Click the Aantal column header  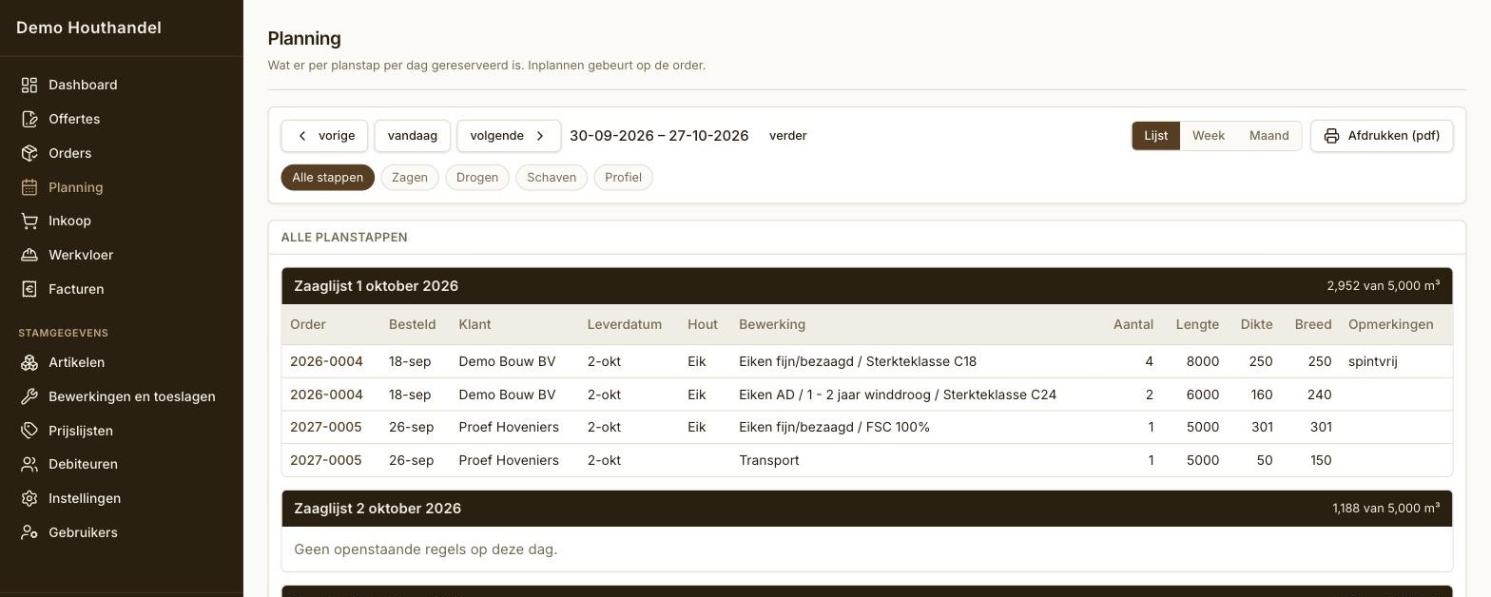click(x=1133, y=325)
